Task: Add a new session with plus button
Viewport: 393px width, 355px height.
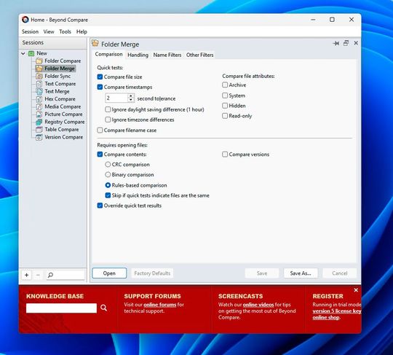Action: coord(27,275)
